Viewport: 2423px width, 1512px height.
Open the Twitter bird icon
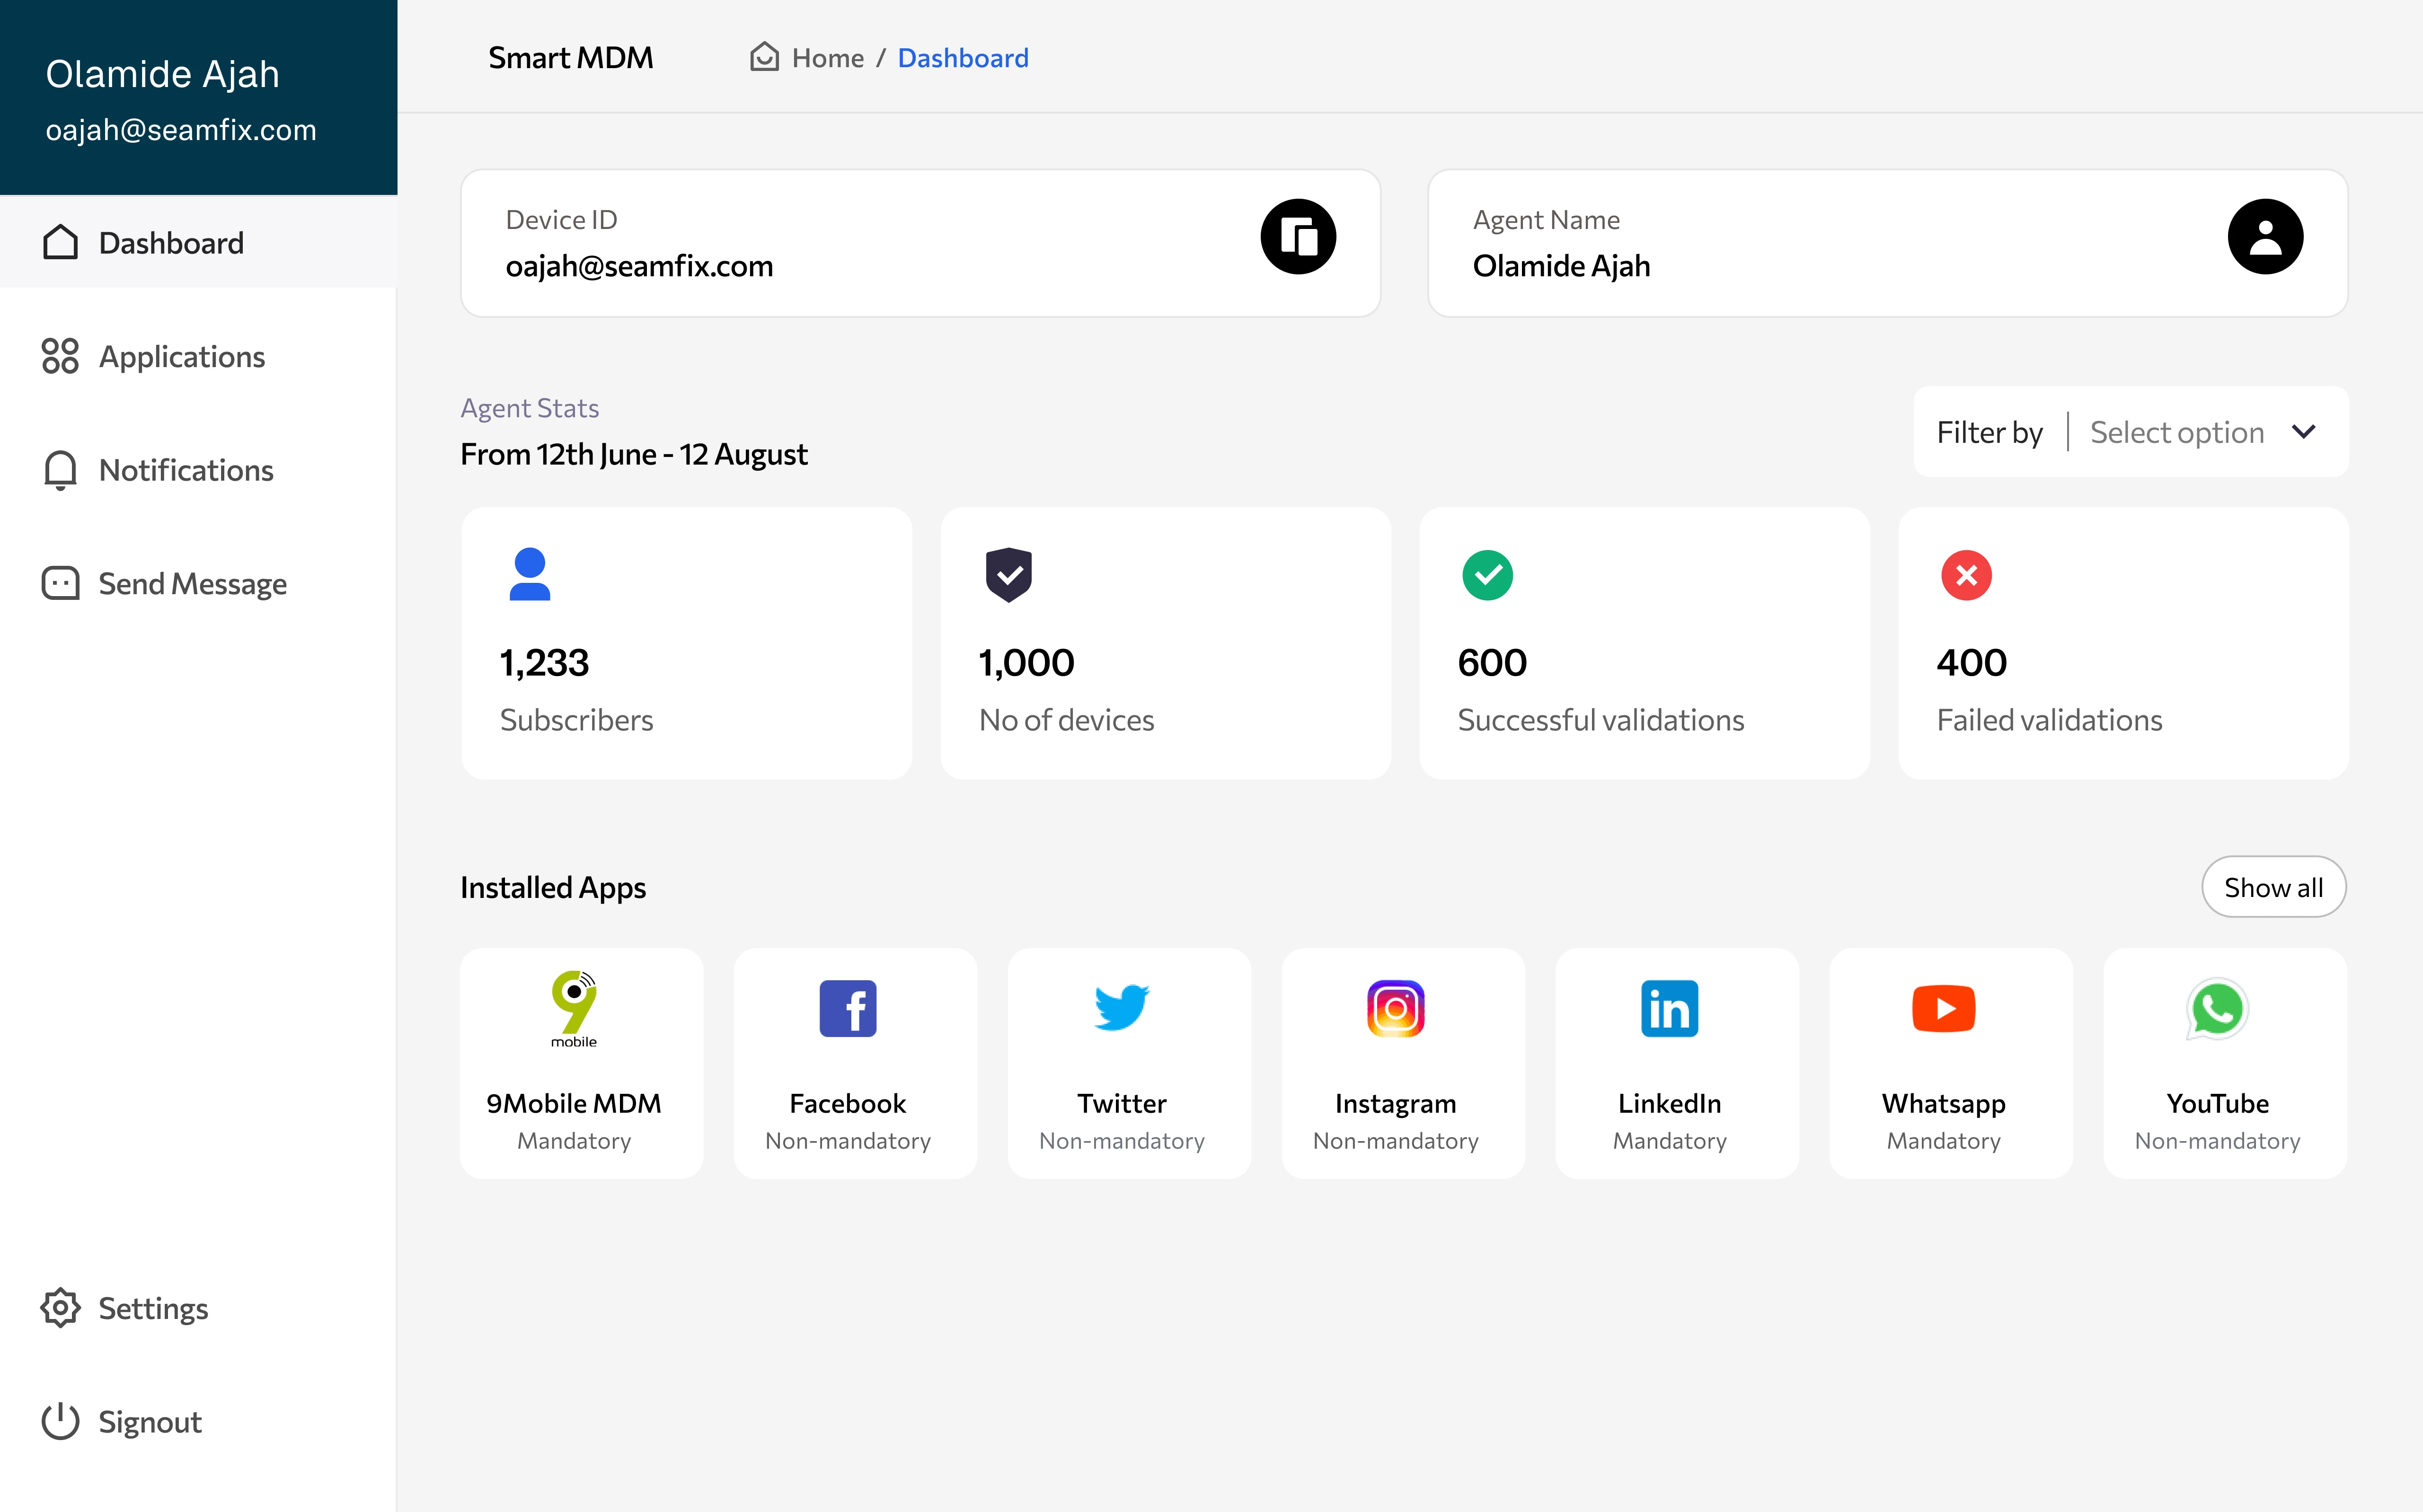point(1121,1008)
